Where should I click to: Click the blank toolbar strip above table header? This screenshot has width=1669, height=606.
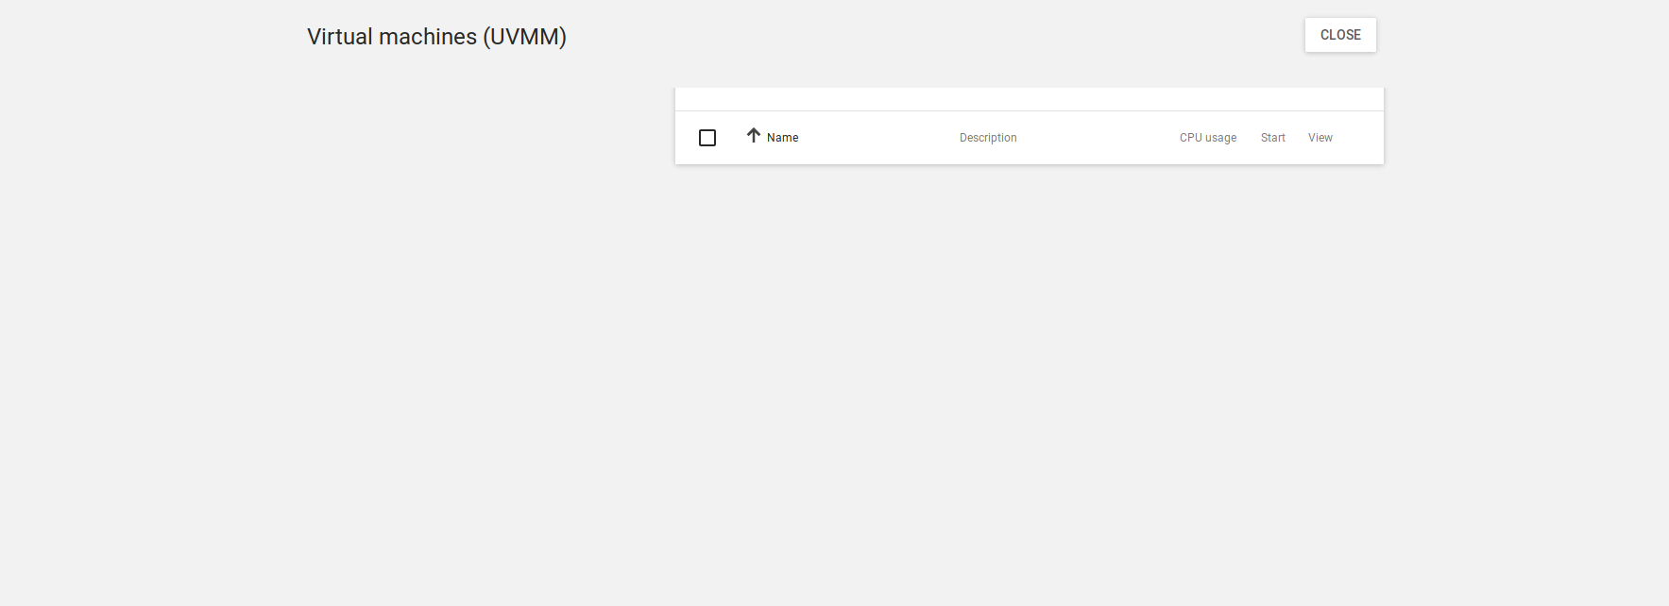(1029, 99)
